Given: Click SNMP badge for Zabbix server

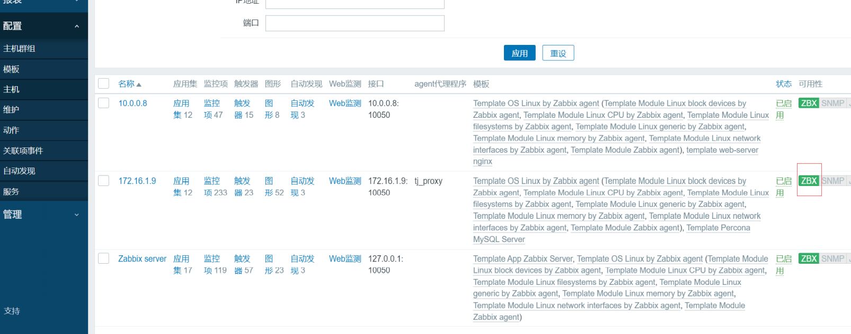Looking at the screenshot, I should [832, 258].
